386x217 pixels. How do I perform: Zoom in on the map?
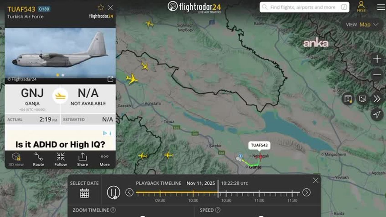click(x=377, y=59)
